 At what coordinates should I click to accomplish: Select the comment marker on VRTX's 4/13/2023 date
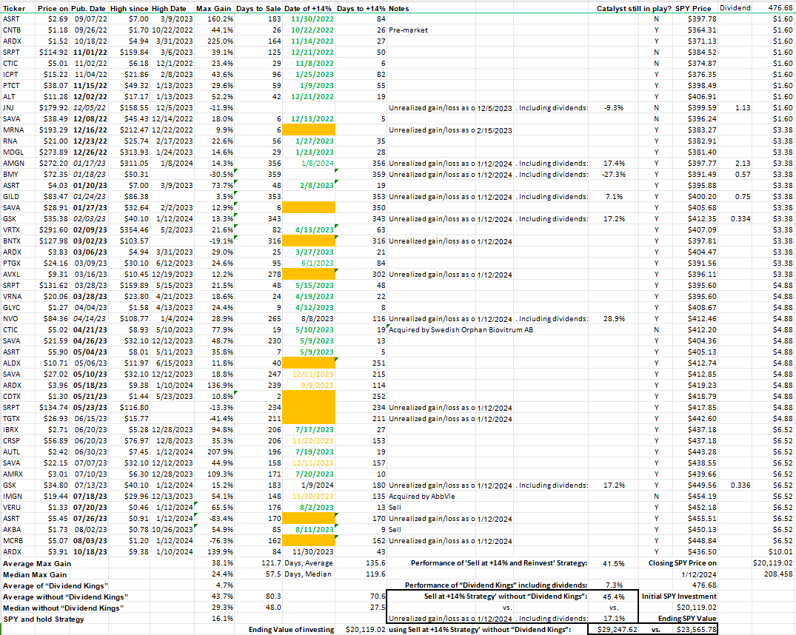pyautogui.click(x=335, y=226)
